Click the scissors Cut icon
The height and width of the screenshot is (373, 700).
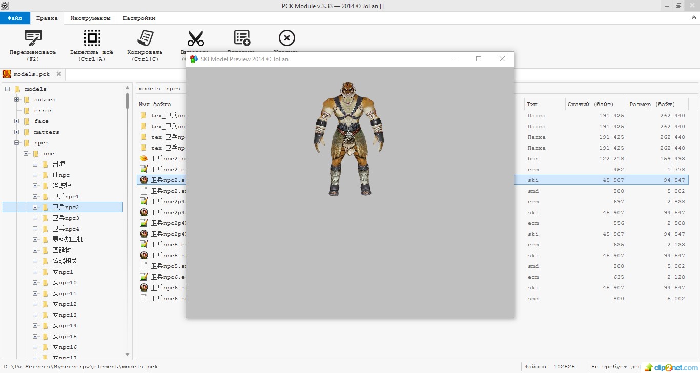[x=195, y=38]
